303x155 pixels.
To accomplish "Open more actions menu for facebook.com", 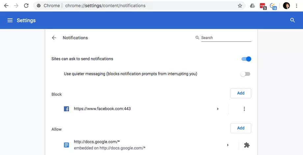I will pos(244,109).
